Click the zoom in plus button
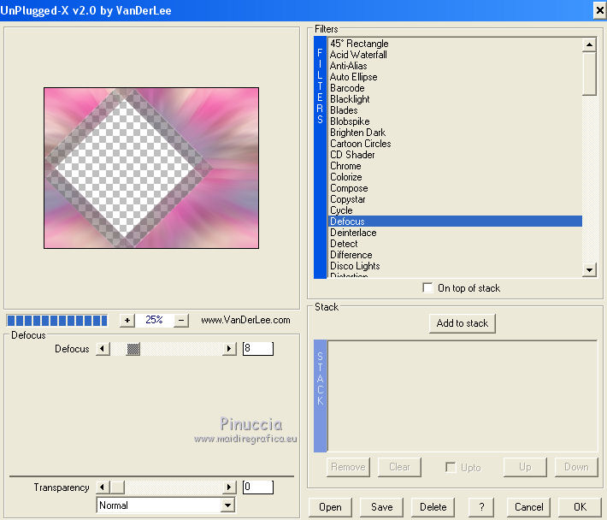This screenshot has height=520, width=607. point(127,320)
